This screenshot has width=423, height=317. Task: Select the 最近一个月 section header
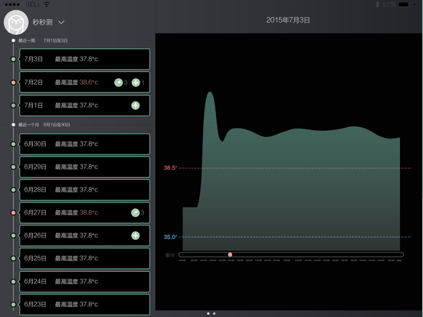coord(28,125)
